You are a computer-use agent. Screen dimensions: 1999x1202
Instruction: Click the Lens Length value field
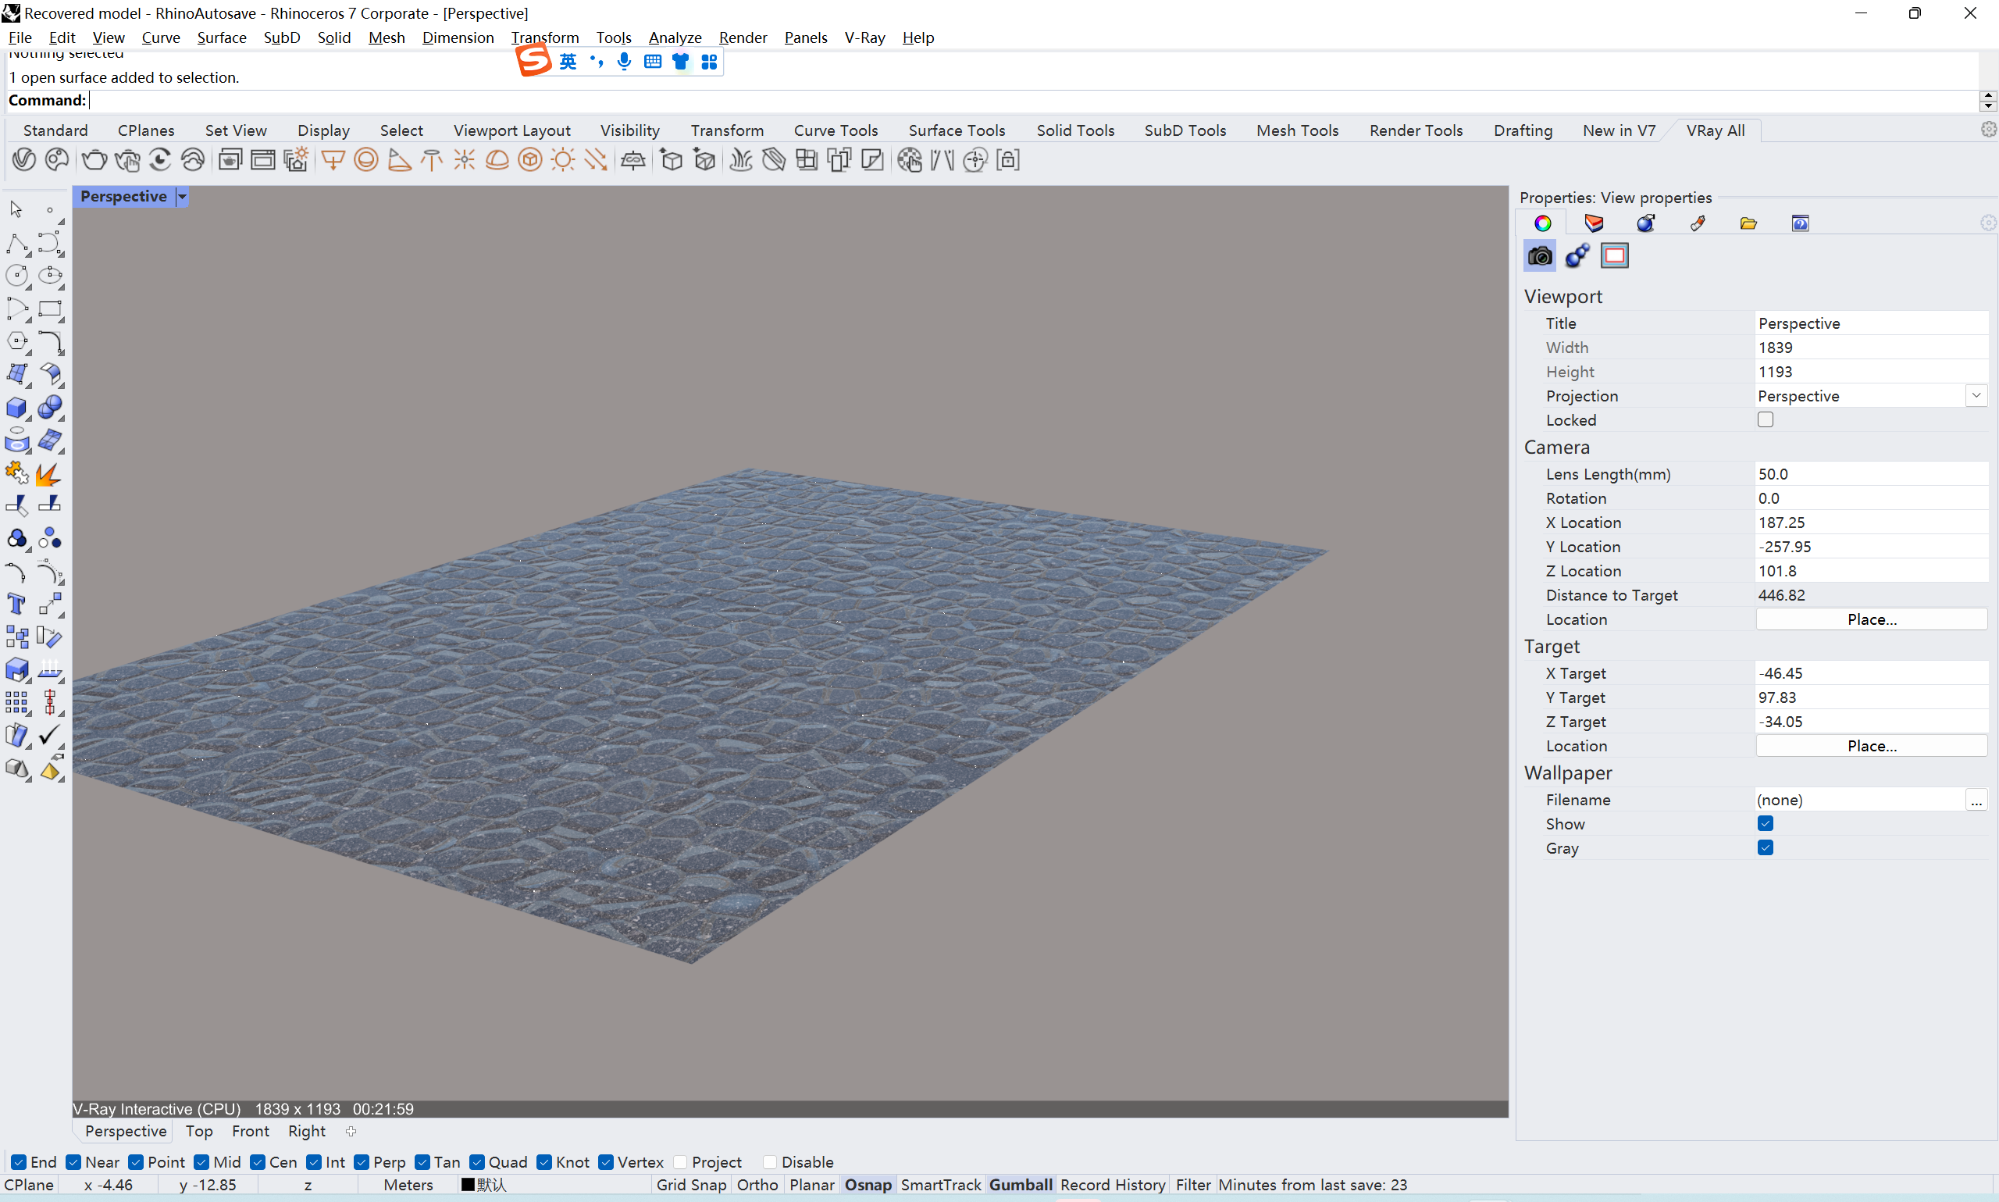click(1871, 474)
